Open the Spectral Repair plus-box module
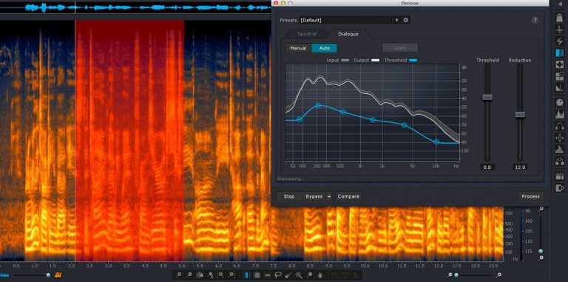 (559, 64)
